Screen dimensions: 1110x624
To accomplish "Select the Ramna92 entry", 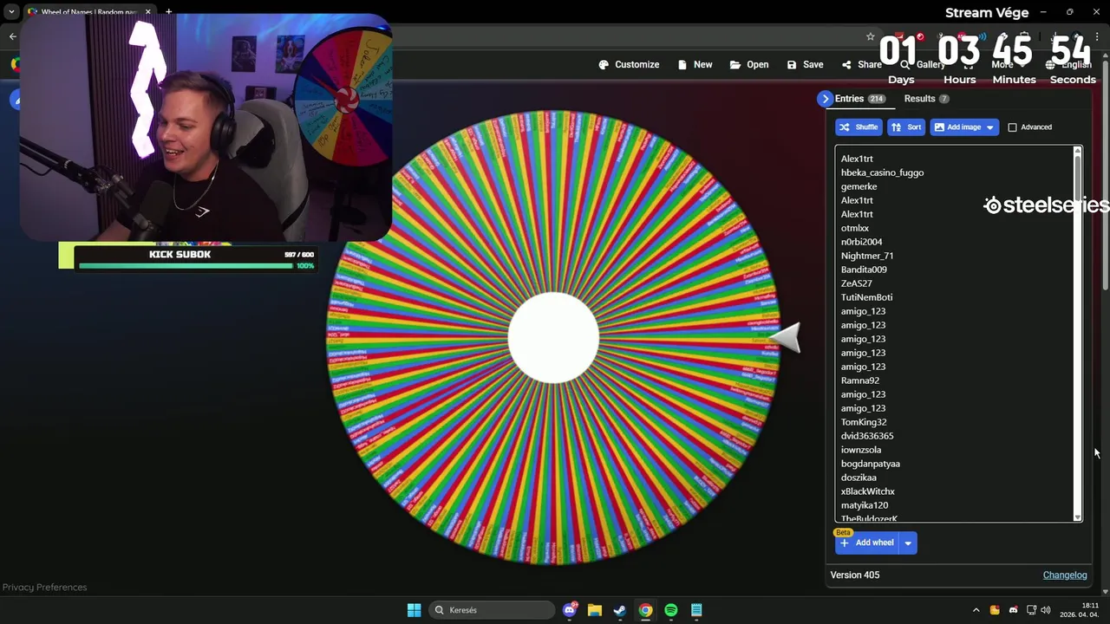I will point(859,380).
